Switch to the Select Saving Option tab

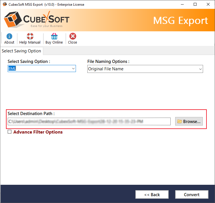click(21, 51)
